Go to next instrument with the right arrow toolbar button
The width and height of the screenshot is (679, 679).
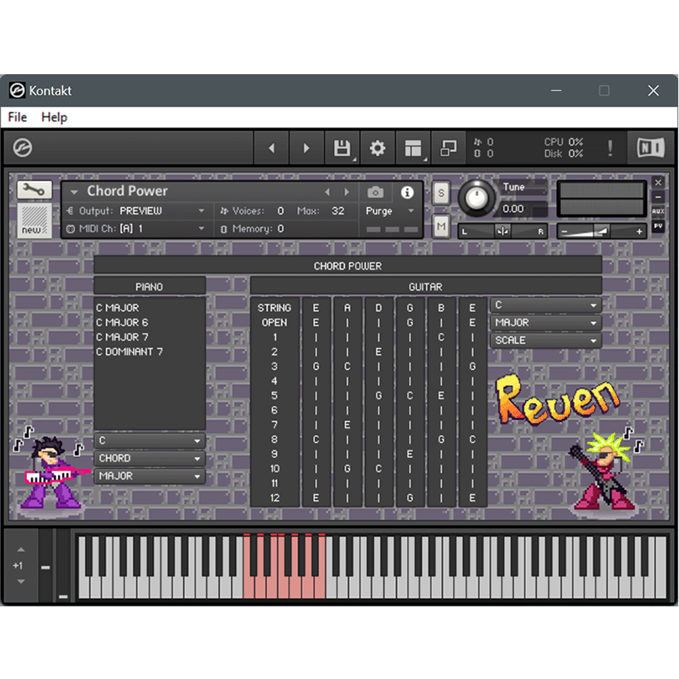point(306,148)
